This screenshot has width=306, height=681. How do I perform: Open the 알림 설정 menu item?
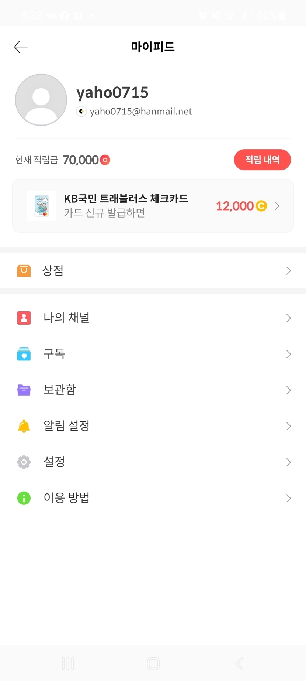click(x=66, y=426)
